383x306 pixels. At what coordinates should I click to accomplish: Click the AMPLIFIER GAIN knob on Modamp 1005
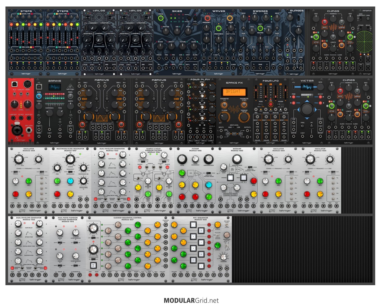point(237,159)
